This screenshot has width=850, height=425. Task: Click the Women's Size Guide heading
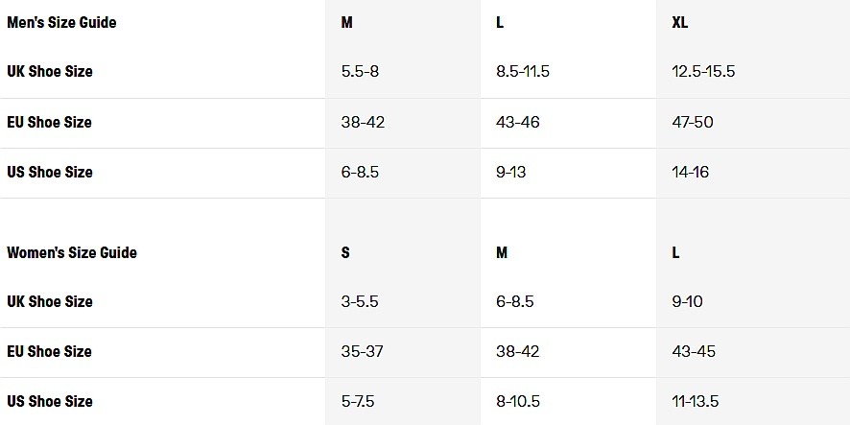[x=72, y=252]
